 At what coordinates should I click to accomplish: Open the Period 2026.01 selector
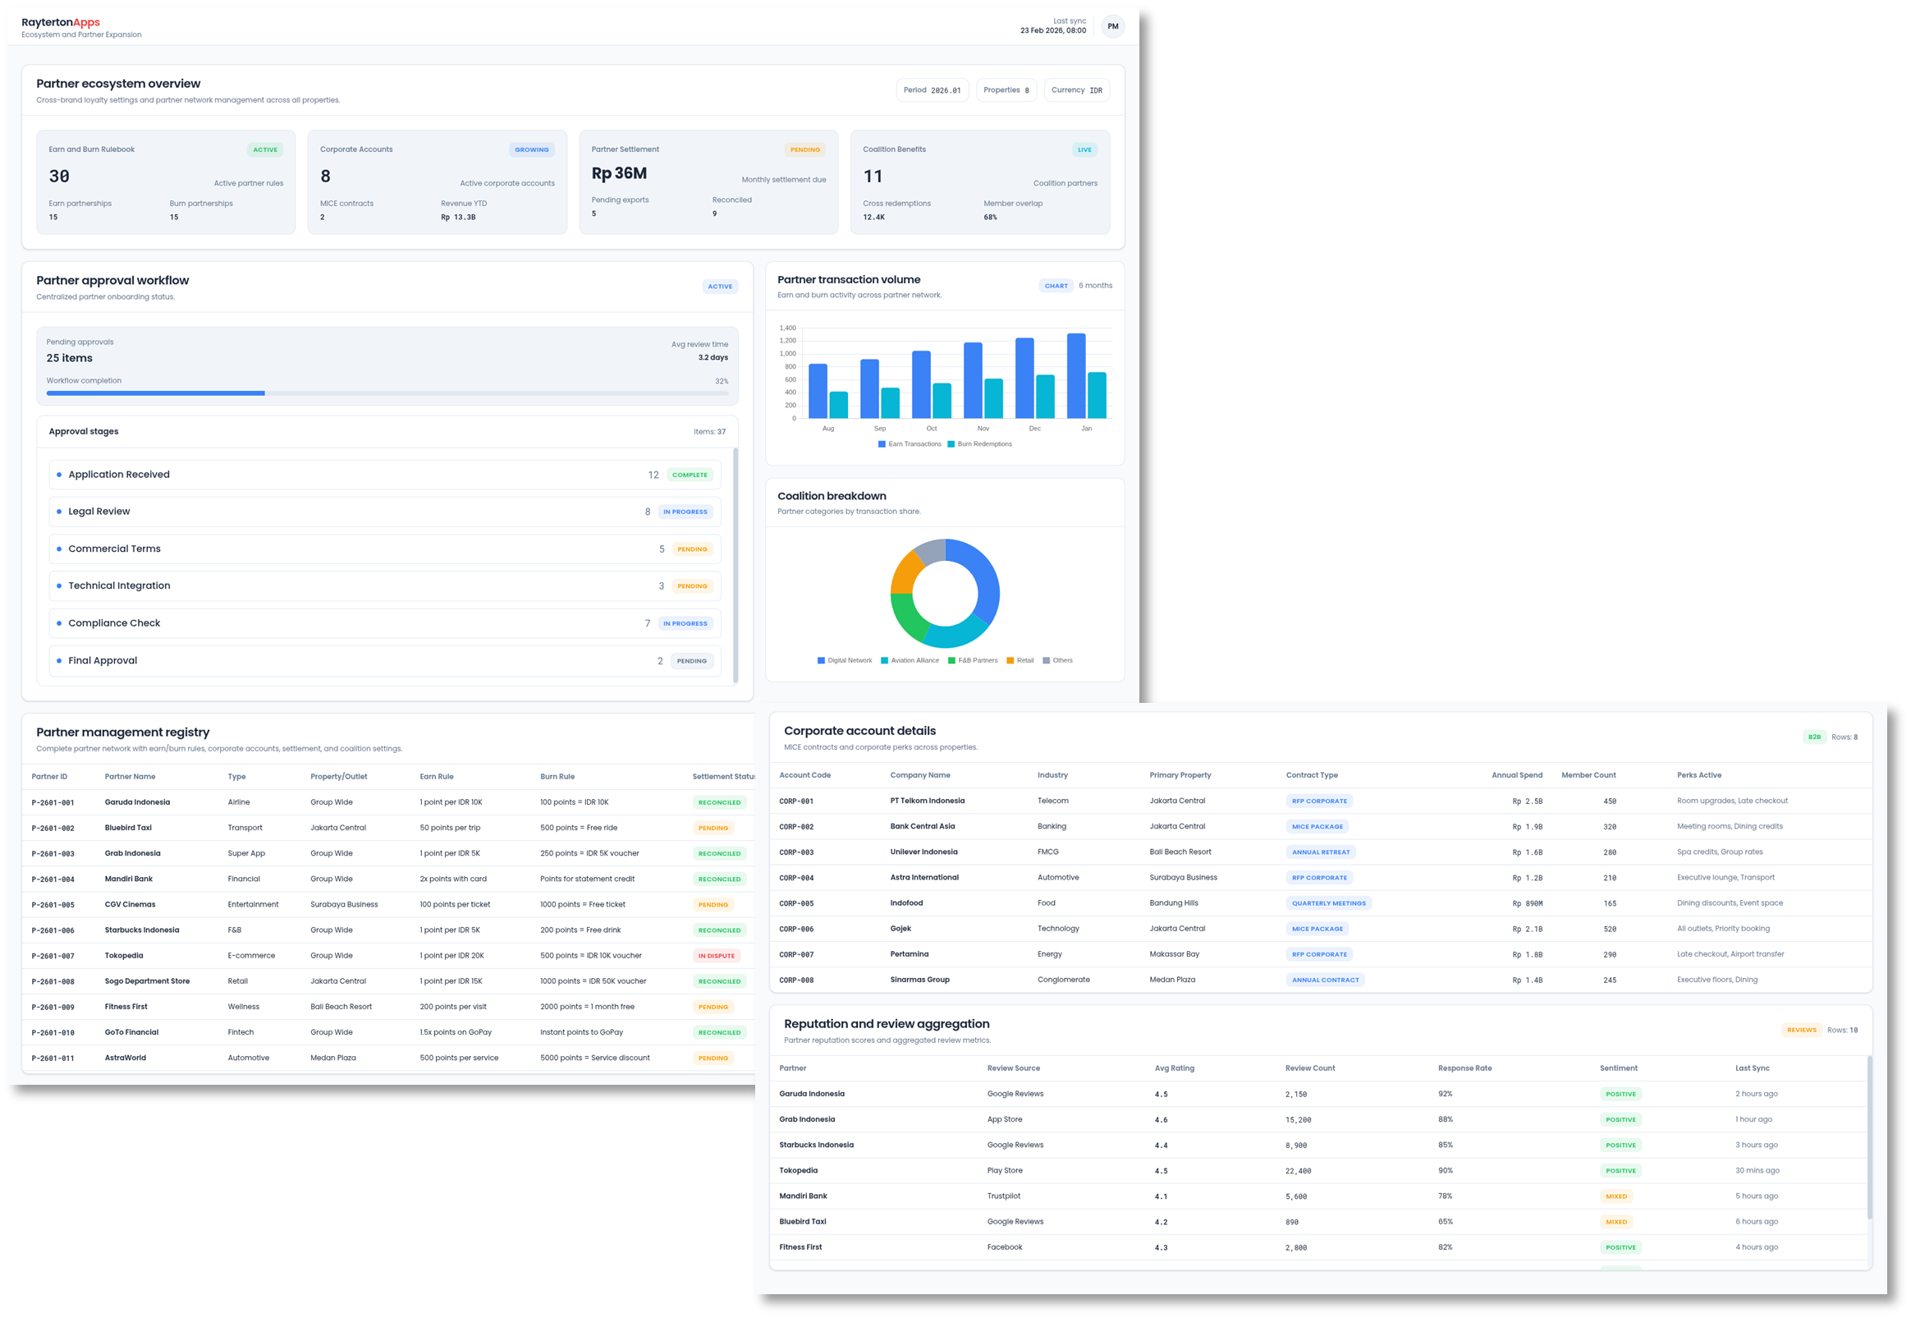click(933, 90)
